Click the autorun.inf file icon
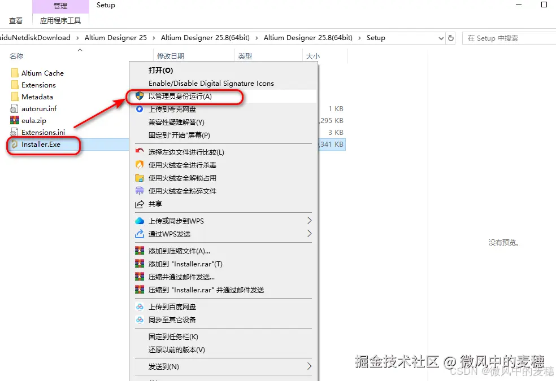This screenshot has width=556, height=381. (x=14, y=109)
